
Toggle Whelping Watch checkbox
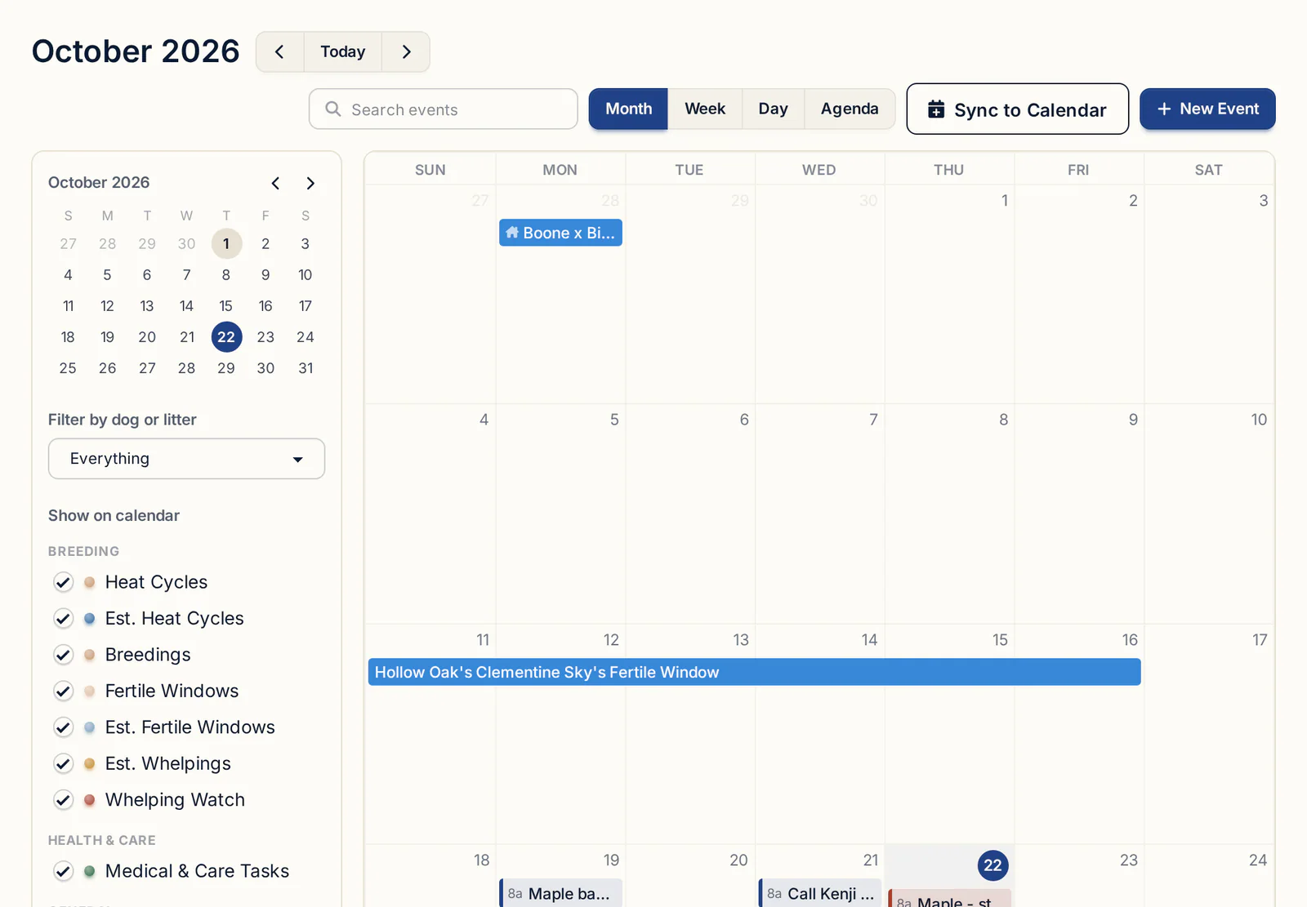tap(64, 800)
